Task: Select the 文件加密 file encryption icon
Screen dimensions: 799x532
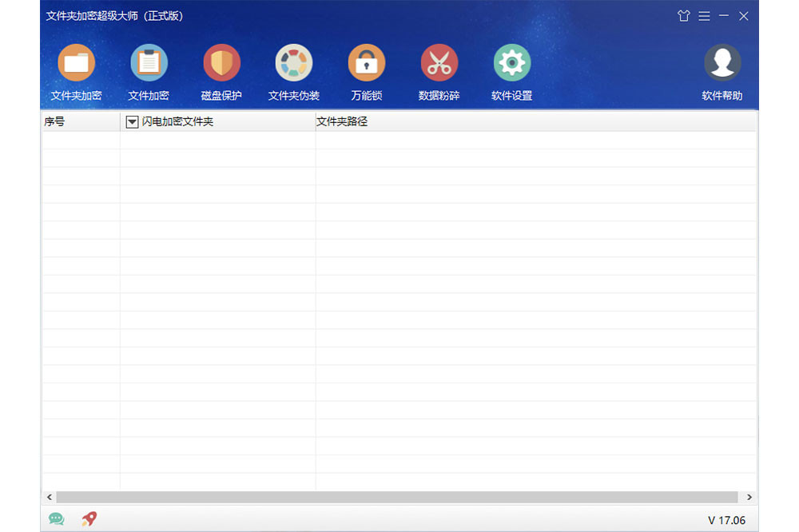Action: click(149, 63)
